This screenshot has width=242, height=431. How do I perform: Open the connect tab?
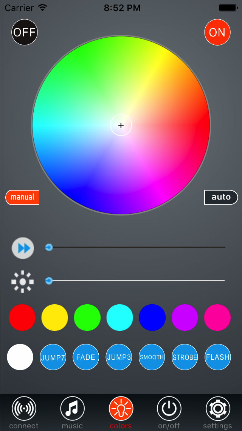point(24,412)
